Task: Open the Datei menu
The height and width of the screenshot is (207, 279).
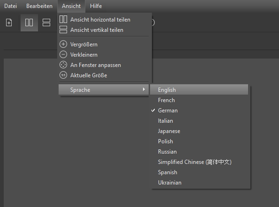Action: [x=11, y=6]
